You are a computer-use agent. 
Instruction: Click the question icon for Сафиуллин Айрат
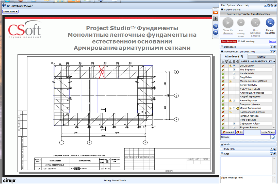coord(234,124)
